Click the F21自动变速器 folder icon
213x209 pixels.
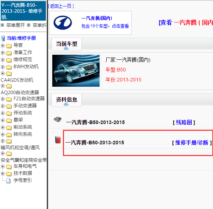point(9,99)
